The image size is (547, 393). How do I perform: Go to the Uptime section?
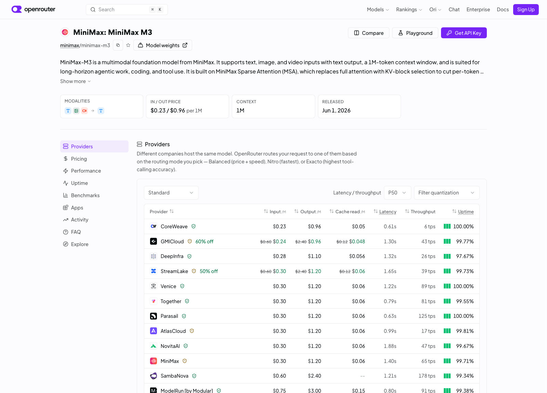tap(94, 183)
